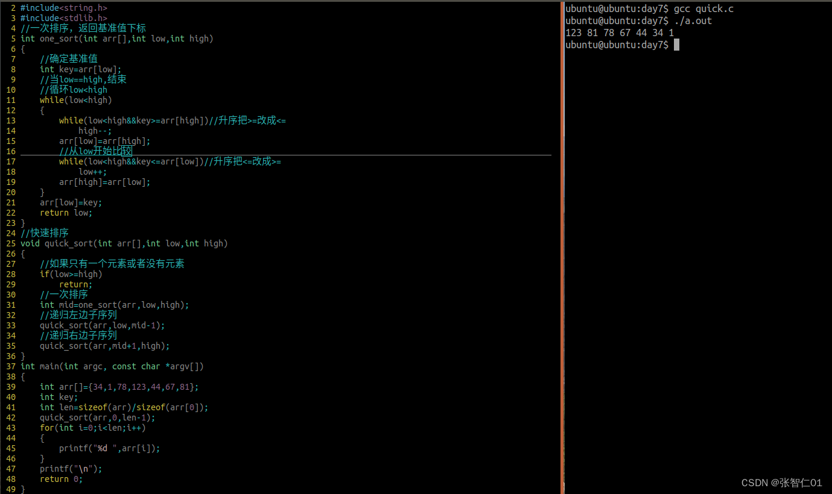Click 'int mid=one_sort(arr,low,high);' line
The height and width of the screenshot is (494, 832).
[115, 305]
